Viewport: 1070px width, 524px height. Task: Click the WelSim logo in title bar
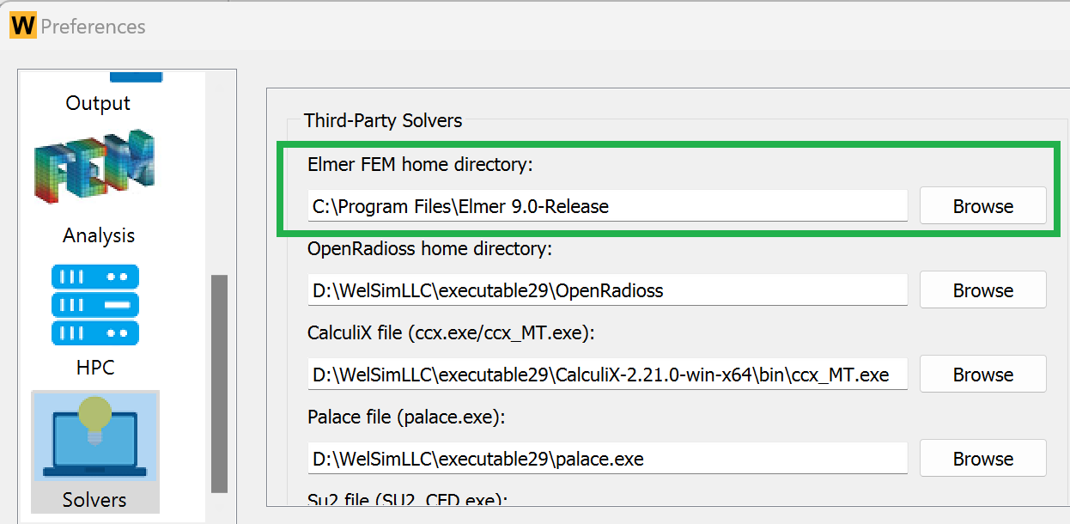click(23, 26)
